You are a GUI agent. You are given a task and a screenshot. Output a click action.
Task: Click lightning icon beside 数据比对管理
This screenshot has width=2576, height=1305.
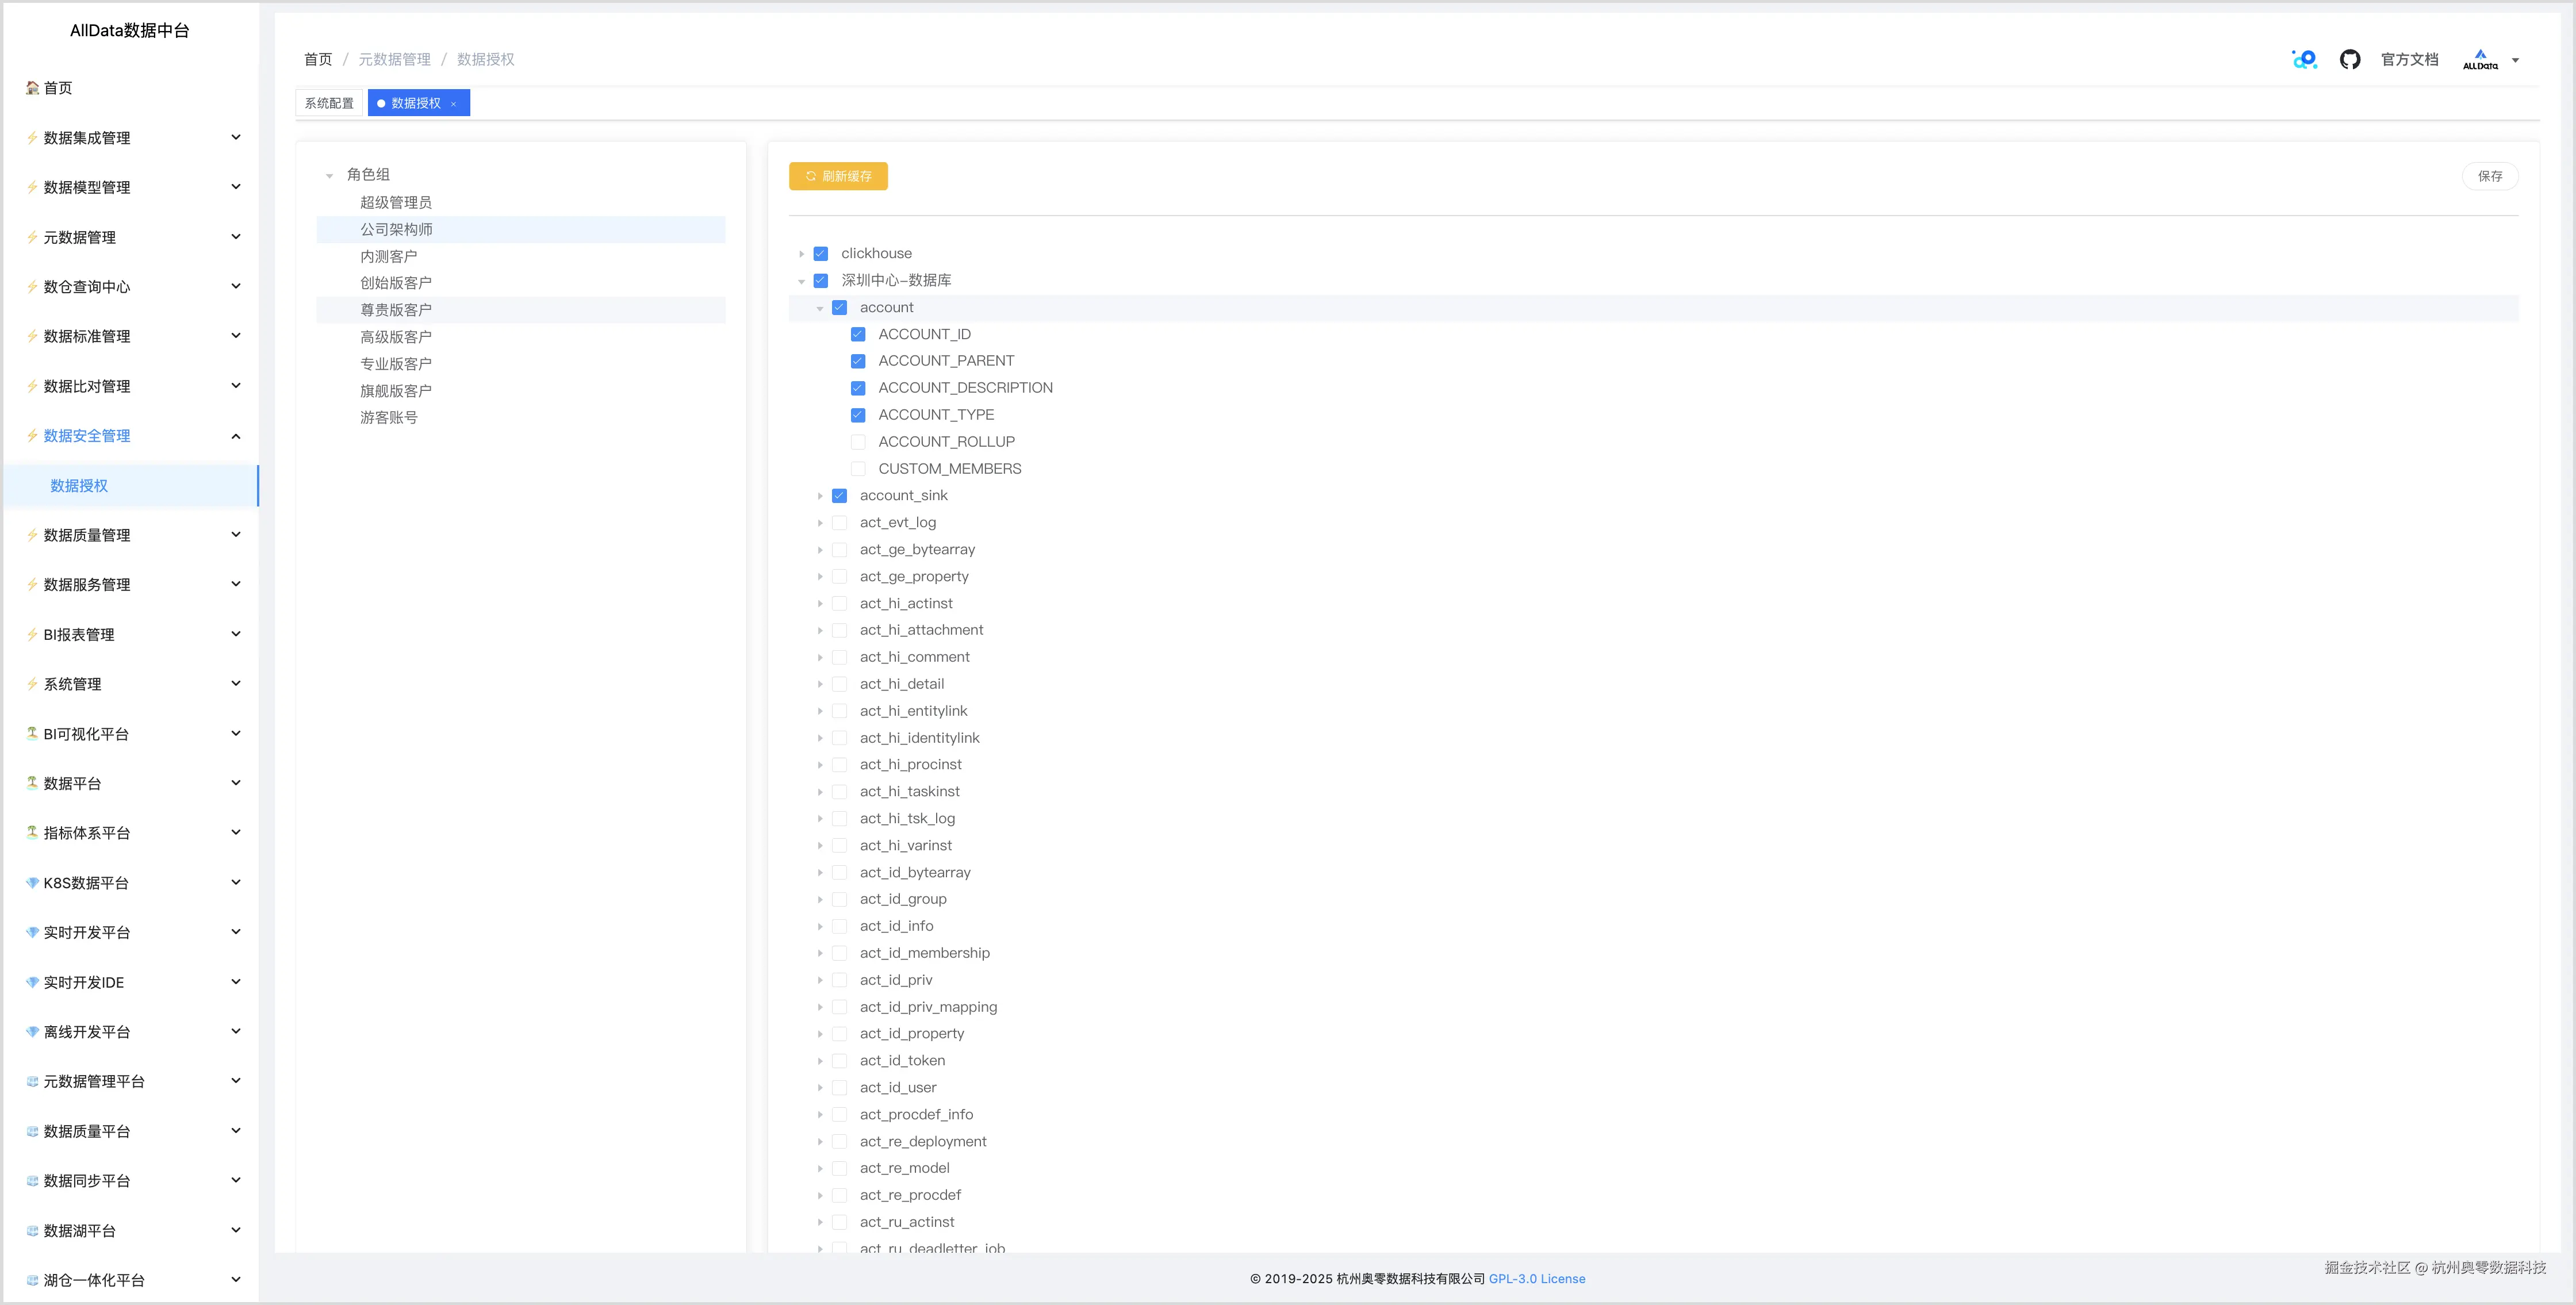pos(32,386)
